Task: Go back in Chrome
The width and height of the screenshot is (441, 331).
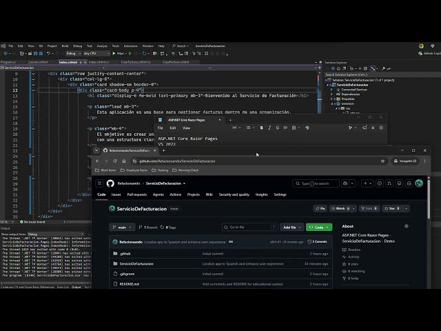Action: 97,161
